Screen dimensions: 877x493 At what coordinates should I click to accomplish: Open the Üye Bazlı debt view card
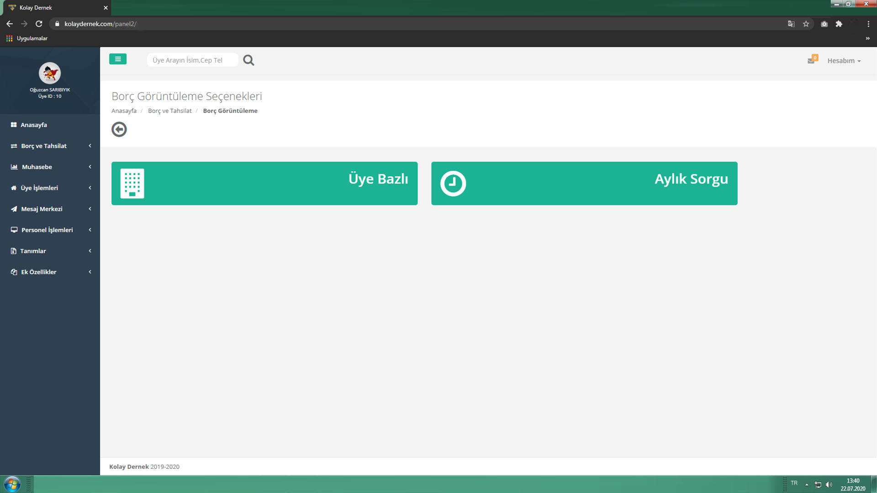click(264, 184)
